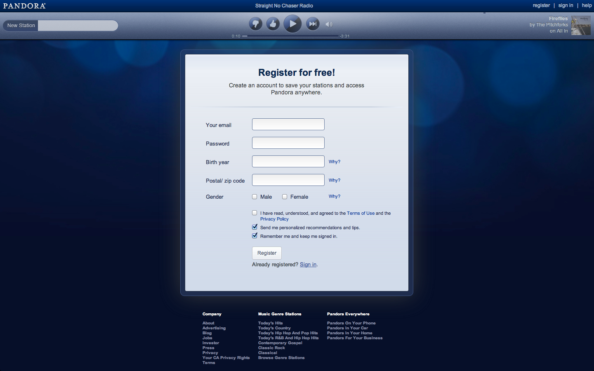The width and height of the screenshot is (594, 371).
Task: Click the song progress bar
Action: 290,36
